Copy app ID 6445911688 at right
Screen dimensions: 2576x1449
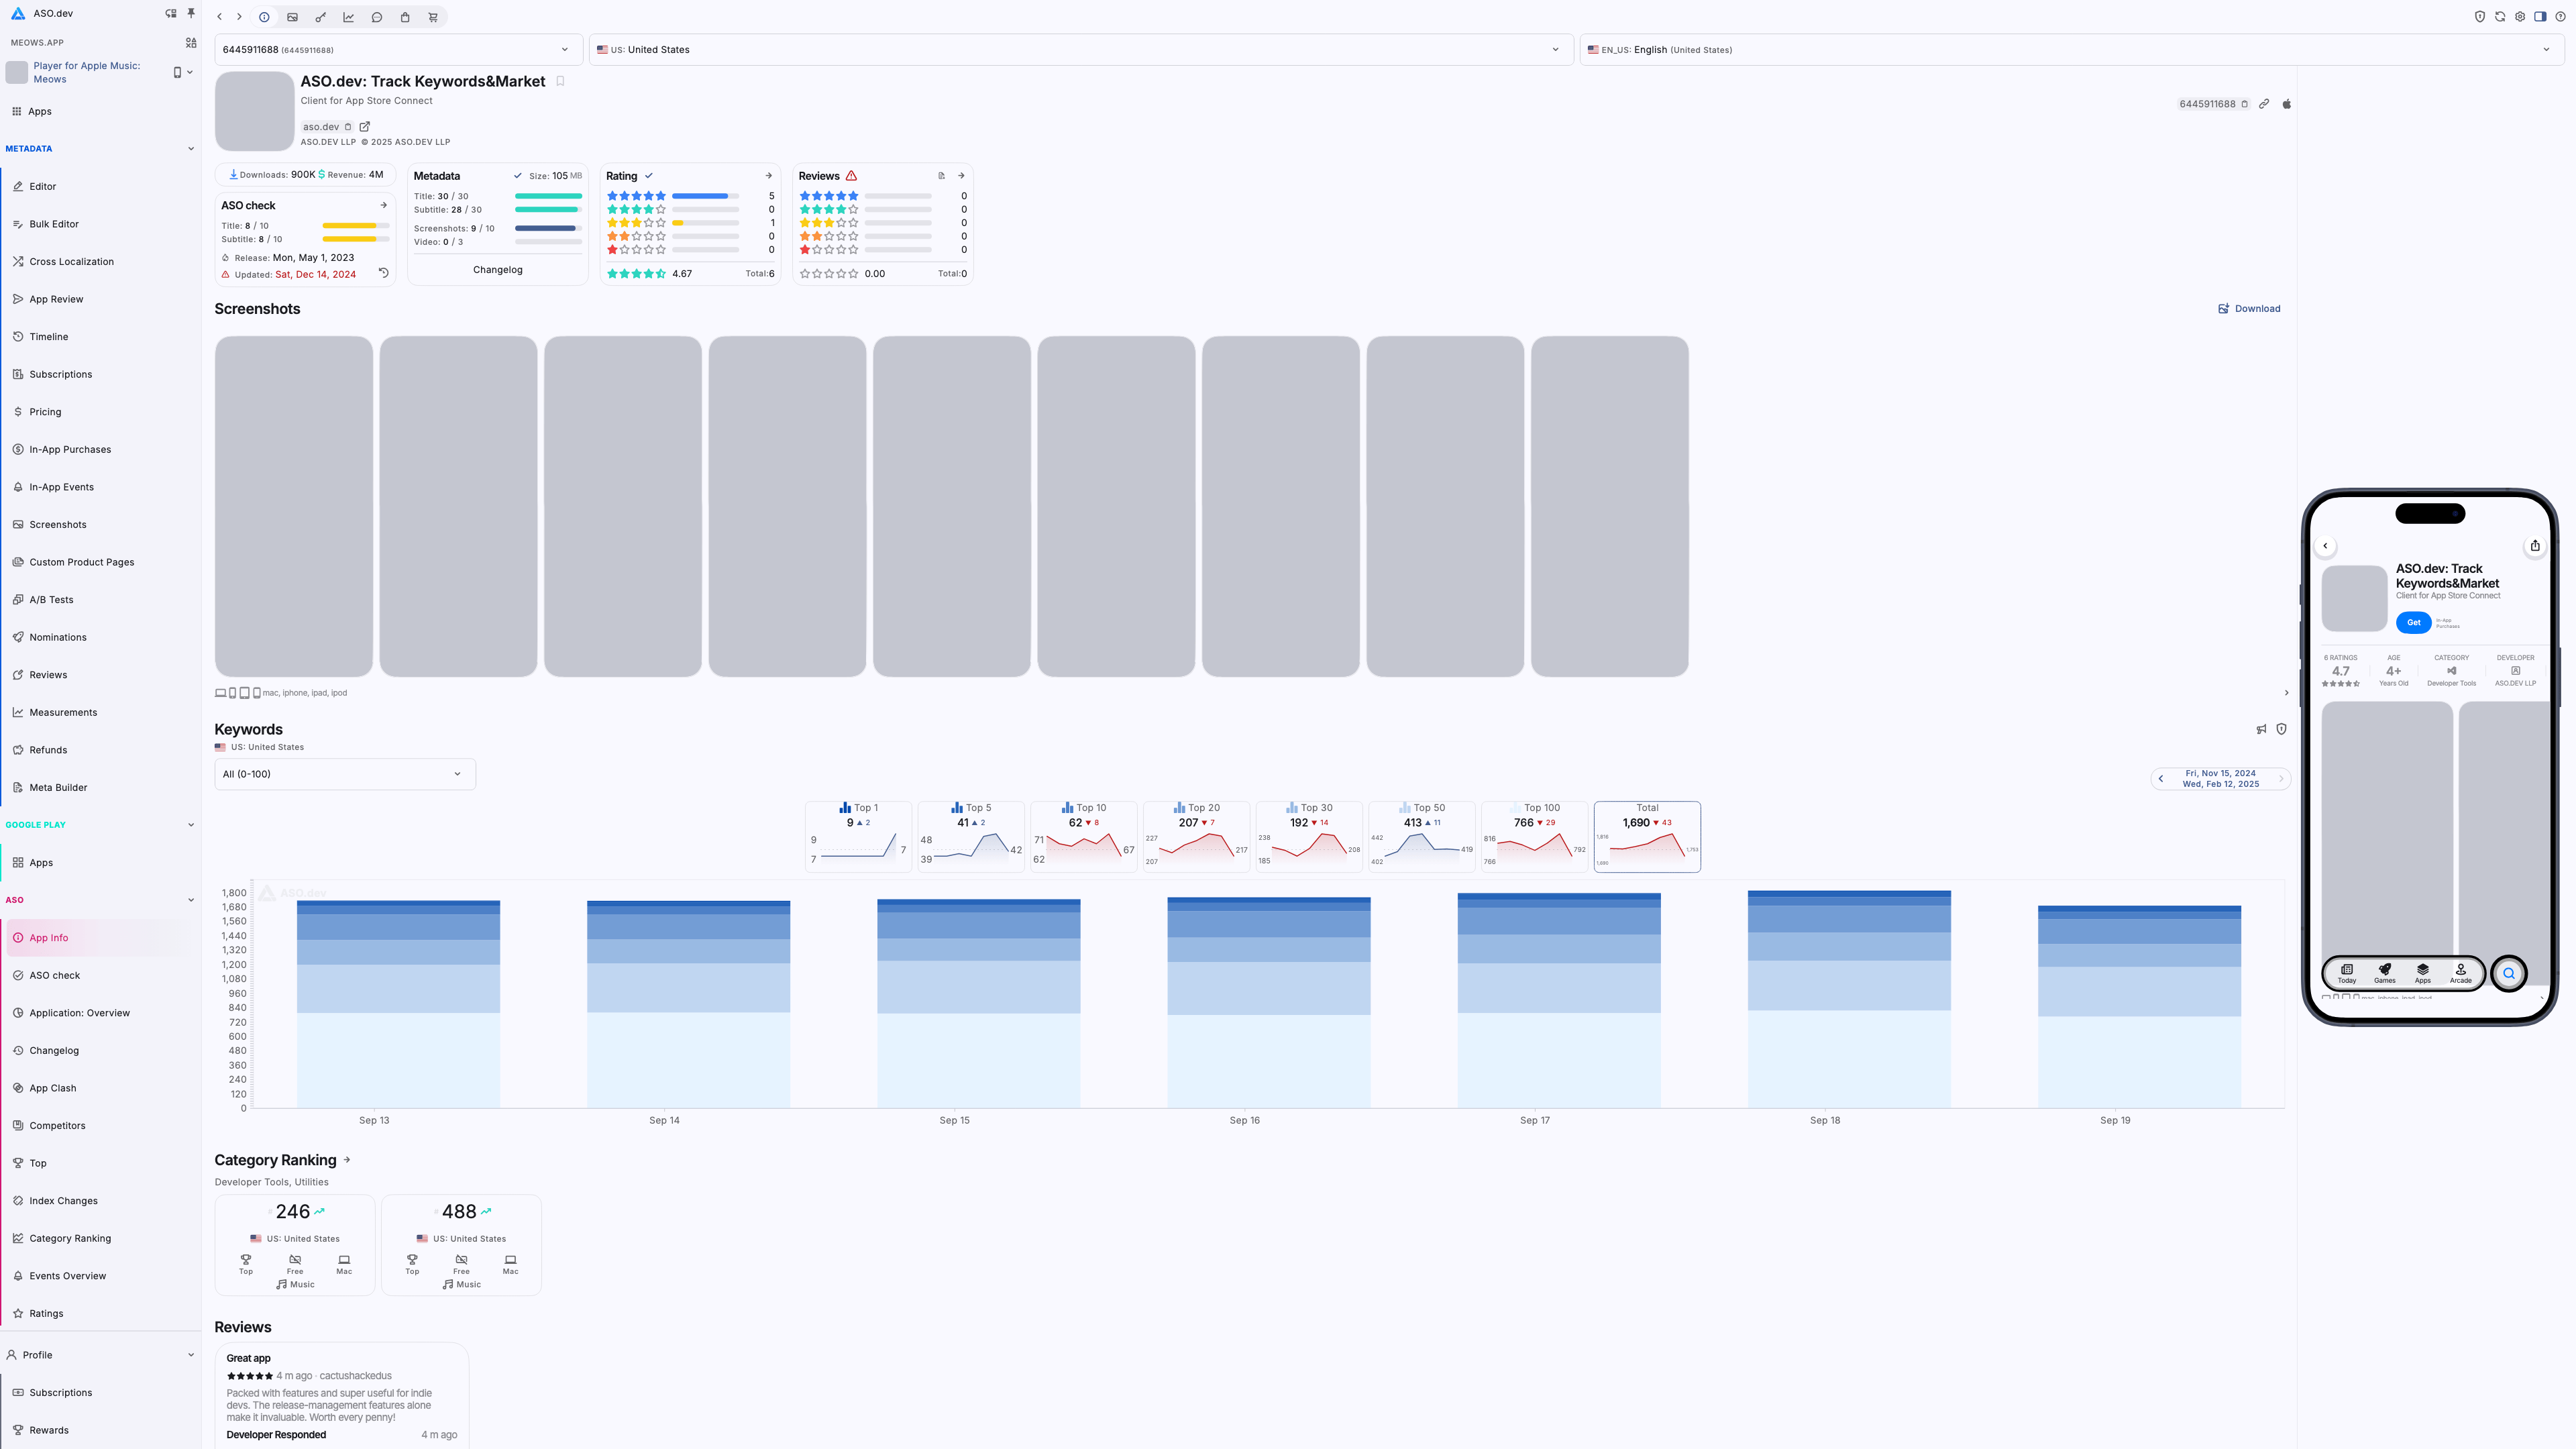point(2245,104)
